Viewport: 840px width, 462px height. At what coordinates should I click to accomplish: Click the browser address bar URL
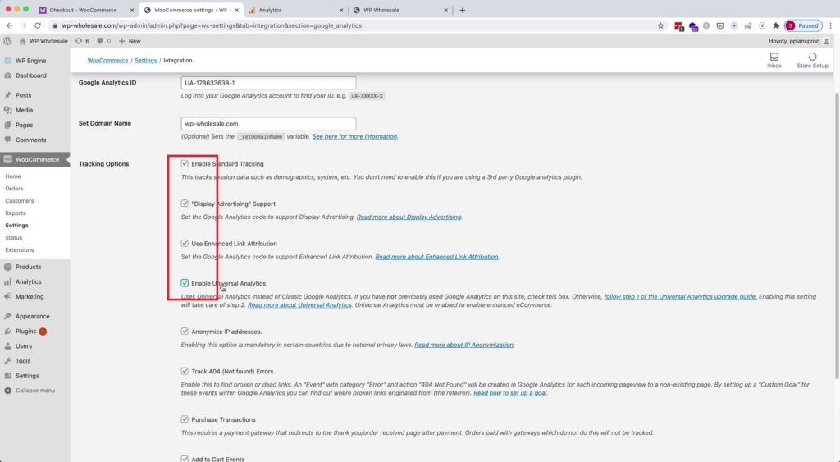[212, 25]
